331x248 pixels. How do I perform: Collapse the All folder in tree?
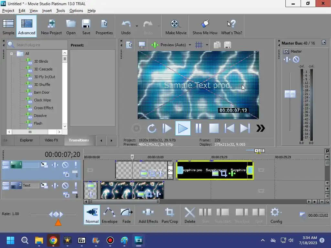coord(11,54)
